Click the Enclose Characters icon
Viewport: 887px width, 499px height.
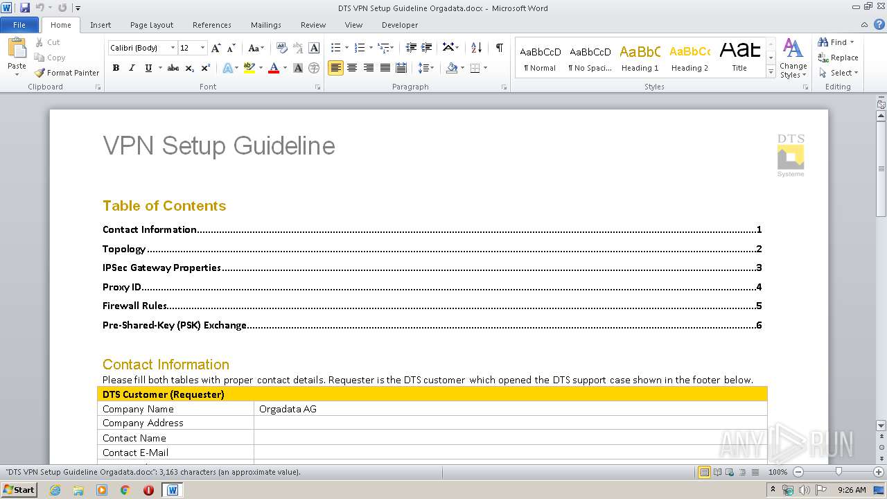pyautogui.click(x=314, y=68)
